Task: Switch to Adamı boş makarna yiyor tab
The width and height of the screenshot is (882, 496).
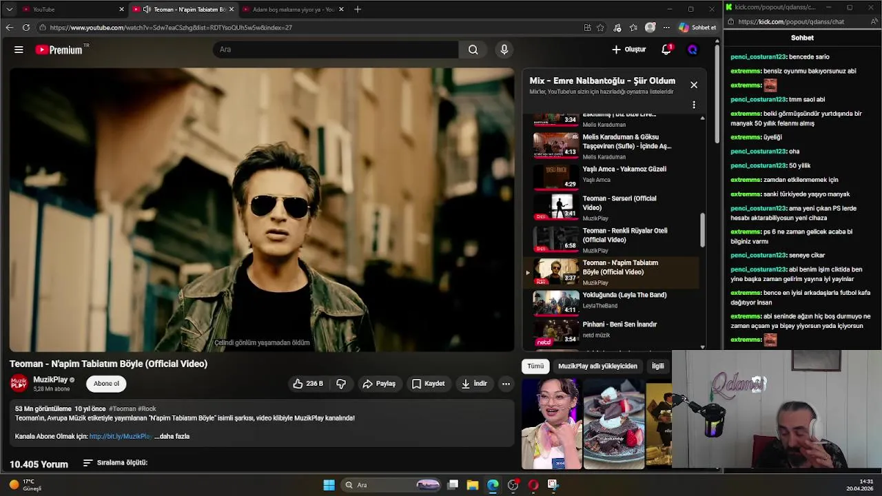Action: point(293,10)
